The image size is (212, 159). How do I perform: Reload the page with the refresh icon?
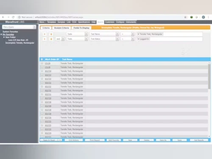point(13,17)
